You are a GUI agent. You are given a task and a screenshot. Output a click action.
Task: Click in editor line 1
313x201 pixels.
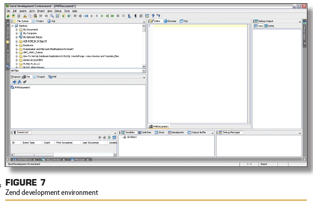pyautogui.click(x=200, y=26)
